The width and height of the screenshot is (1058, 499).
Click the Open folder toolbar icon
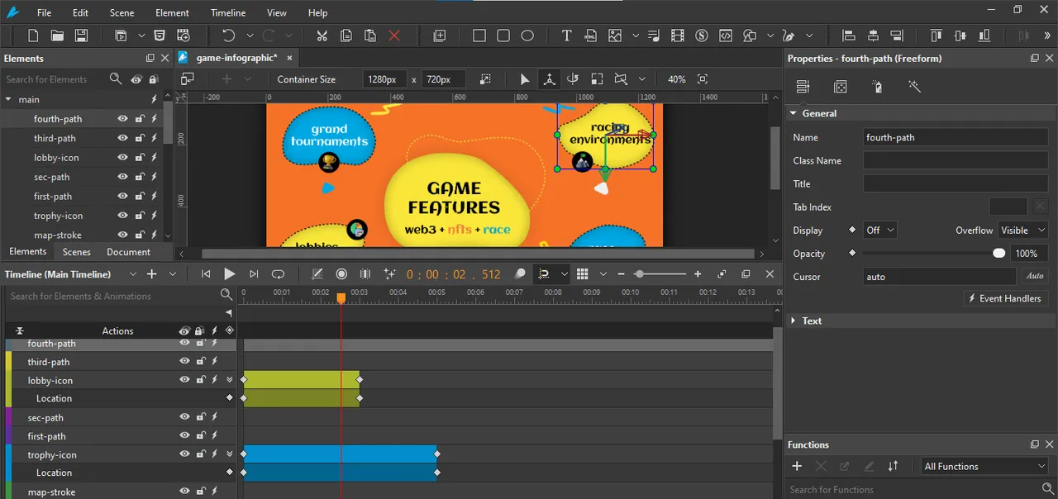pos(57,36)
